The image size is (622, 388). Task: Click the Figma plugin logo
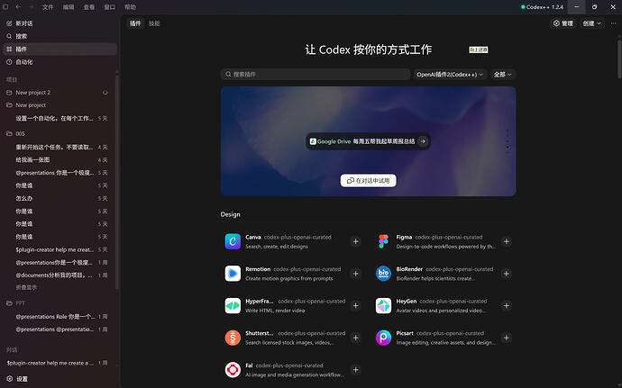pos(383,241)
